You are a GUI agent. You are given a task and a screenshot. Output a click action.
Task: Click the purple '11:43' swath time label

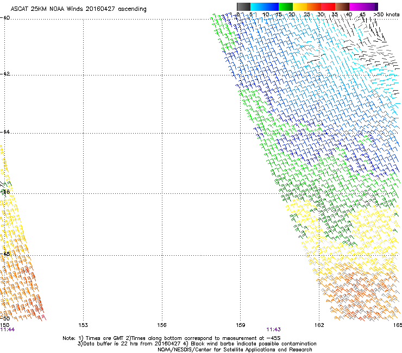274,330
